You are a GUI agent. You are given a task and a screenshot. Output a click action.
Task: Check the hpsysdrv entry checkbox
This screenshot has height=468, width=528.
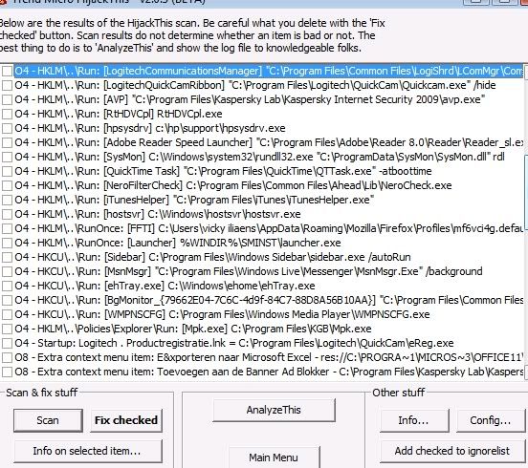pyautogui.click(x=7, y=128)
